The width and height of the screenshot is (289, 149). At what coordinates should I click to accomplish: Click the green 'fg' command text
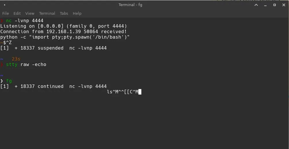pos(9,81)
